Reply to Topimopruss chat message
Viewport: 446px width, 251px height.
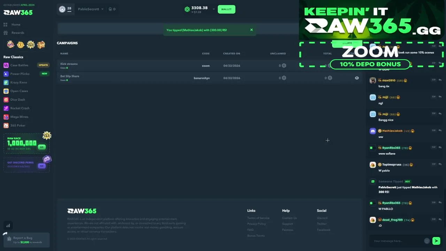point(440,164)
